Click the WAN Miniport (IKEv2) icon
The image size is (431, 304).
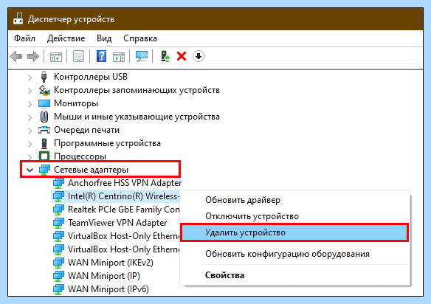coord(58,263)
